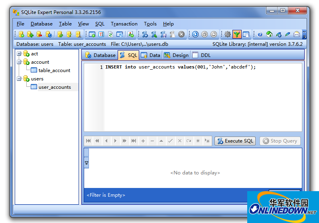319x223 pixels.
Task: Open the Help menu
Action: [x=168, y=24]
